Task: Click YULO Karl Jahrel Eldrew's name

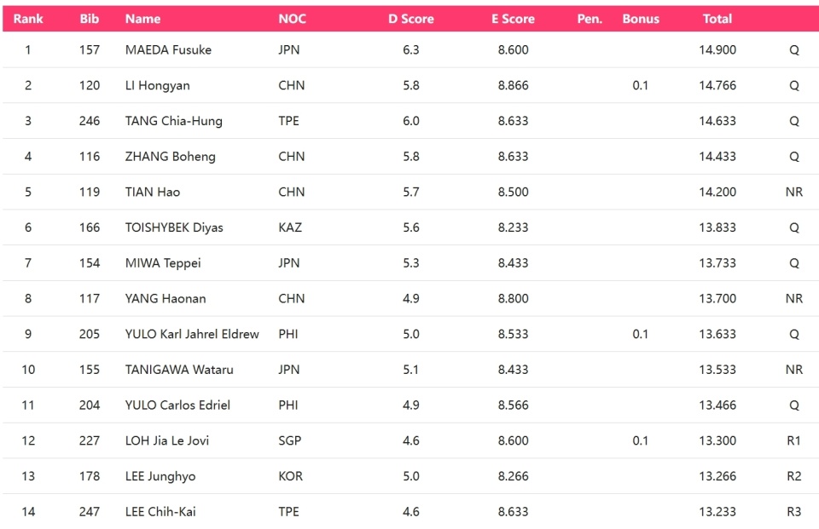Action: [192, 334]
